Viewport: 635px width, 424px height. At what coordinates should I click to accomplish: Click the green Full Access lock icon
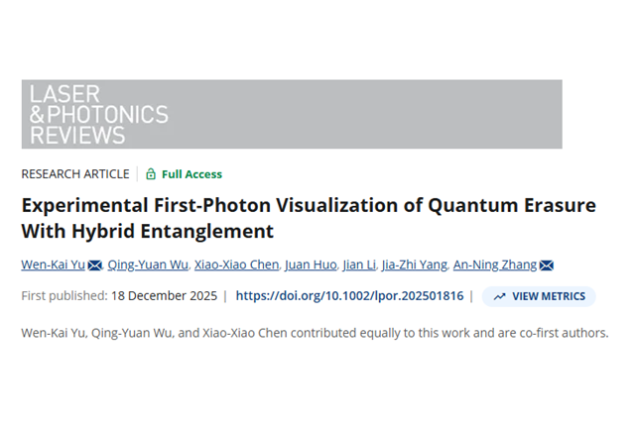pyautogui.click(x=151, y=174)
